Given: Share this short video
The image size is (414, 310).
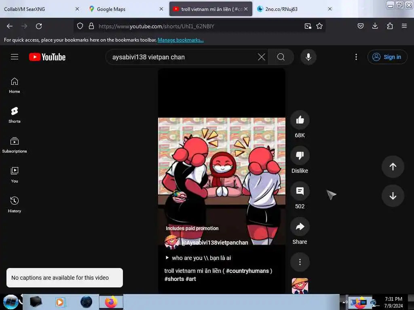Looking at the screenshot, I should click(x=300, y=227).
